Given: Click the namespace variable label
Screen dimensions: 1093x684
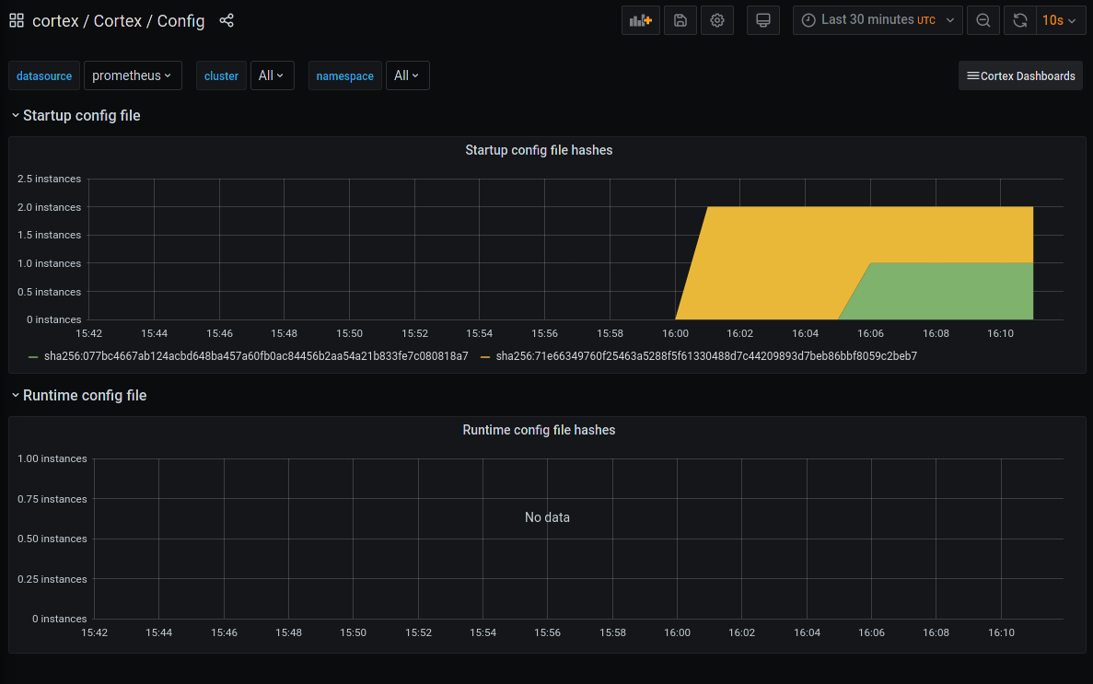Looking at the screenshot, I should tap(344, 75).
